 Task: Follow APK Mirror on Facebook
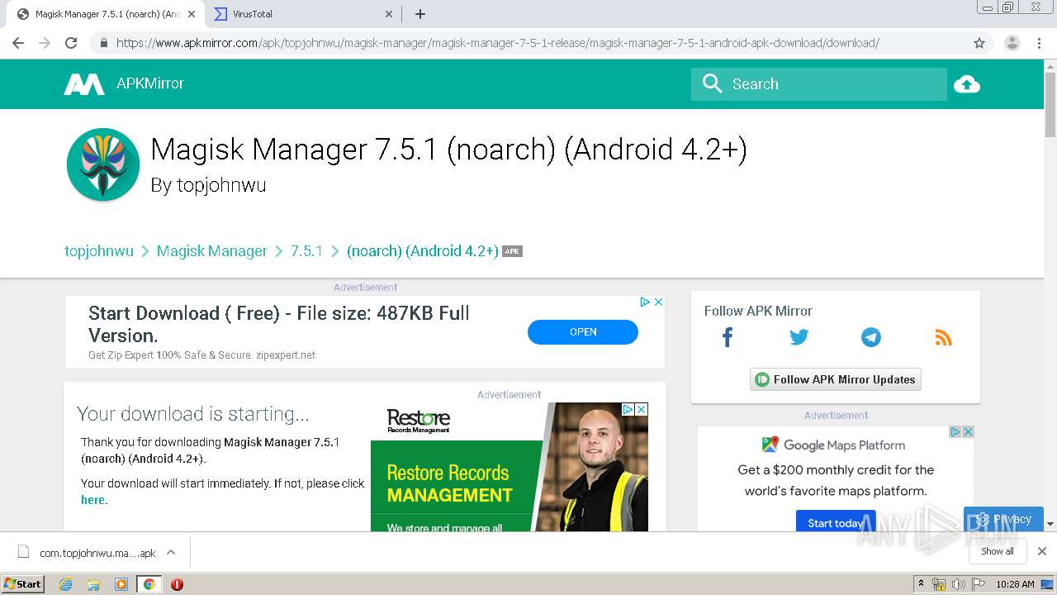(728, 337)
